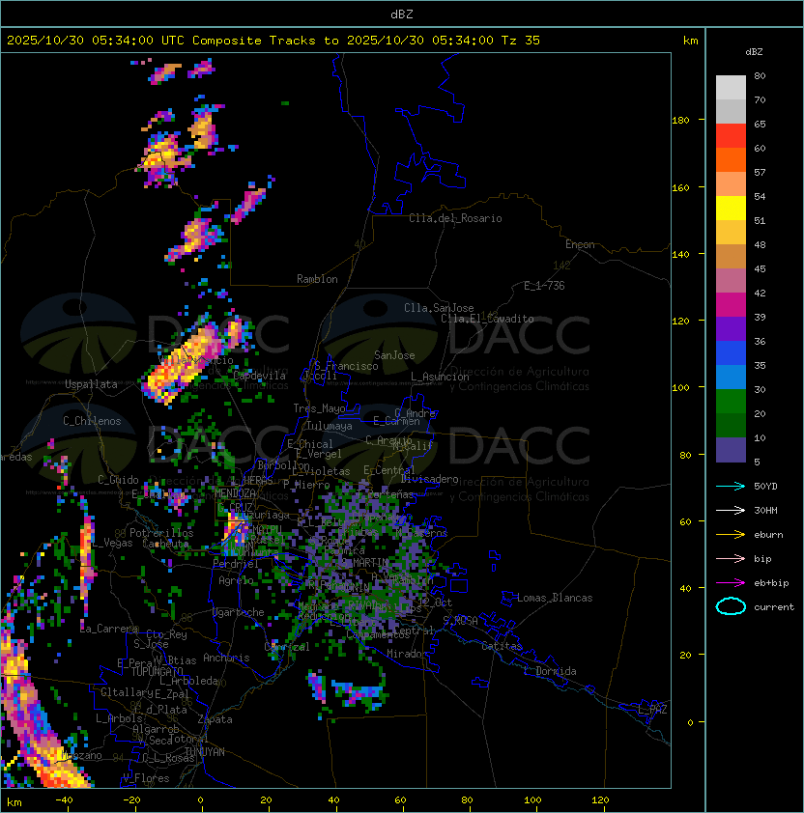This screenshot has width=804, height=813.
Task: Click the 'dBZ' title at the top
Action: pyautogui.click(x=402, y=14)
